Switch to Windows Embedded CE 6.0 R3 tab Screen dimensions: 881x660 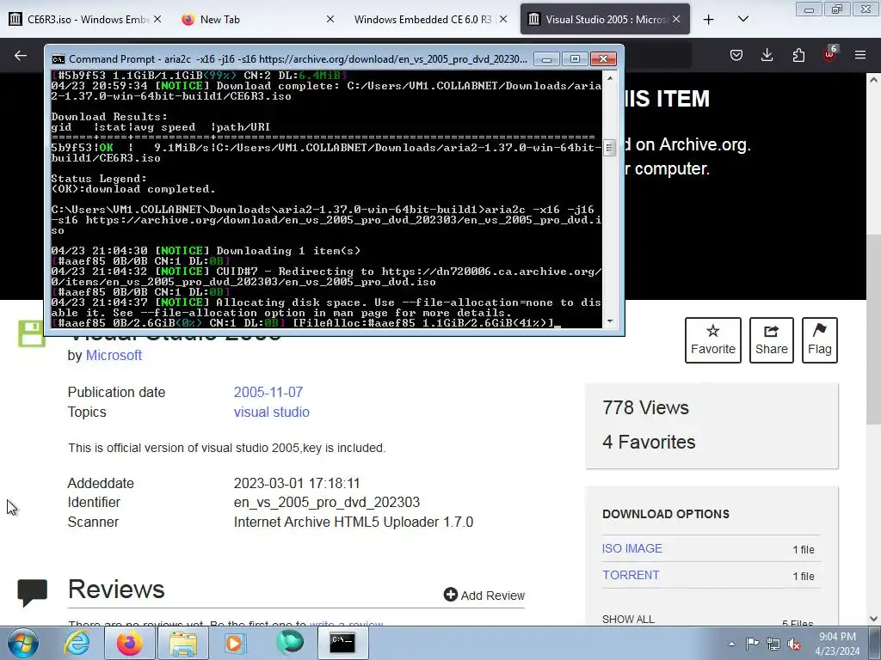click(430, 19)
